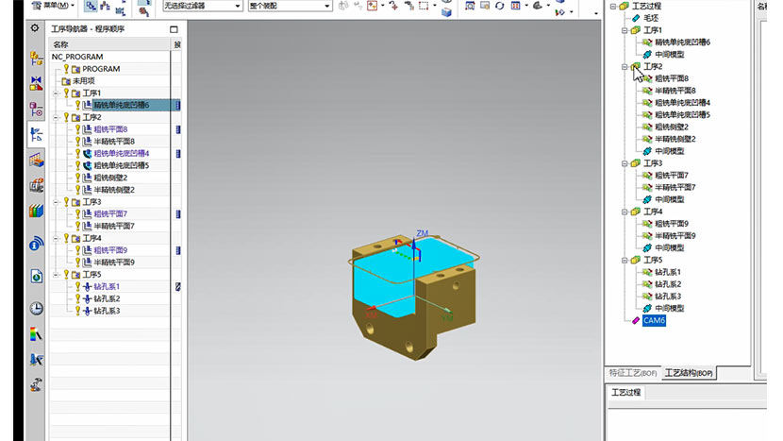Open the library books icon in sidebar
783x441 pixels.
(x=36, y=211)
